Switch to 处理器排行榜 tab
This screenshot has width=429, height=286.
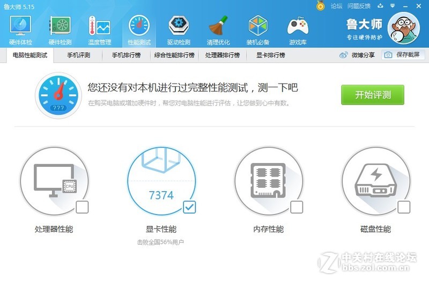pyautogui.click(x=223, y=55)
